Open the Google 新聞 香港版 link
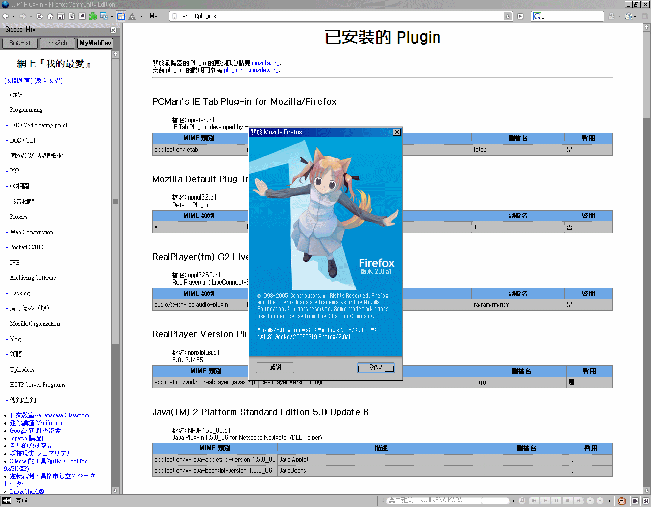 coord(35,431)
